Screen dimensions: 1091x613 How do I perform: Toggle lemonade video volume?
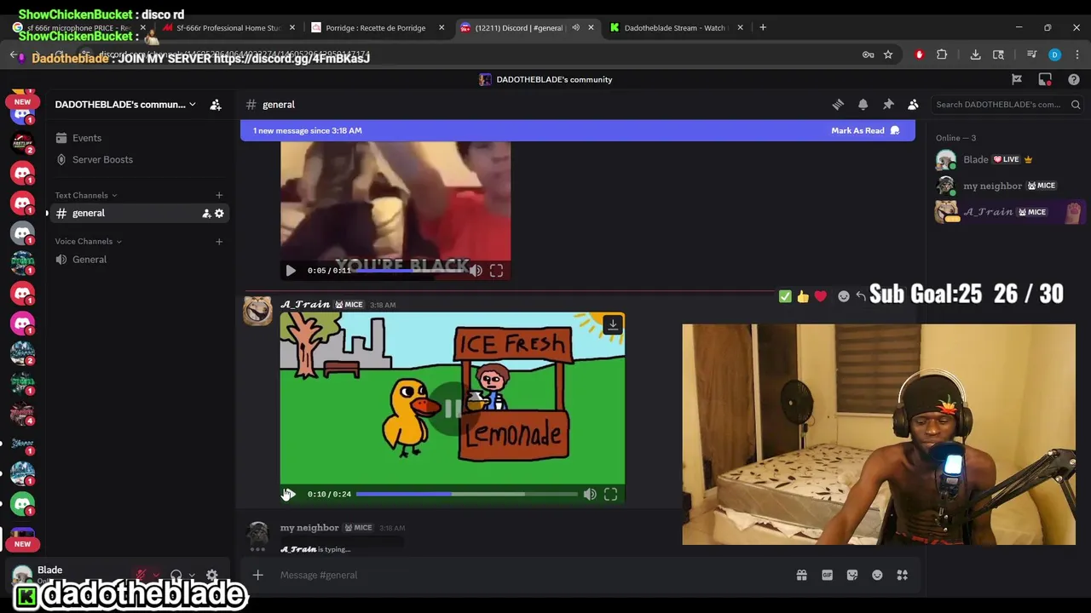tap(590, 494)
